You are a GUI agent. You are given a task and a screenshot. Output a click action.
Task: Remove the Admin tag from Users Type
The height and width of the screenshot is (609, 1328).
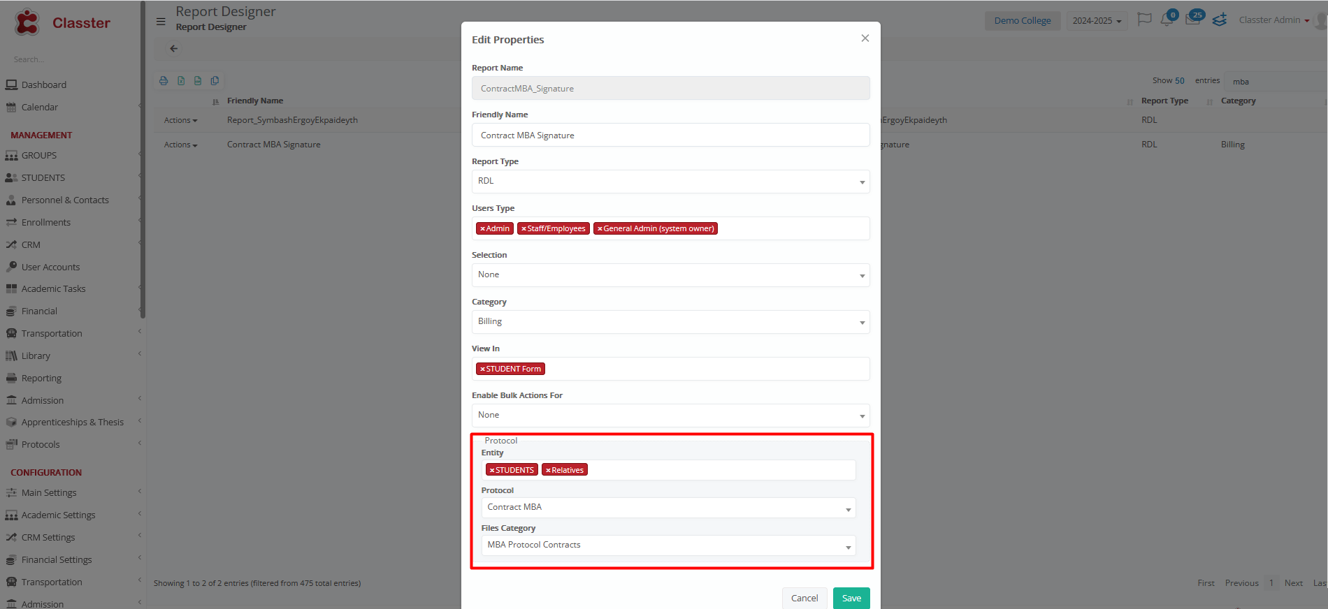click(x=482, y=229)
